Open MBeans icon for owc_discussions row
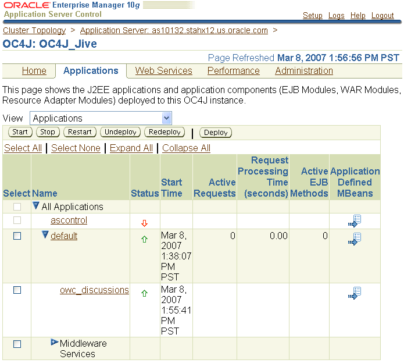 tap(355, 293)
